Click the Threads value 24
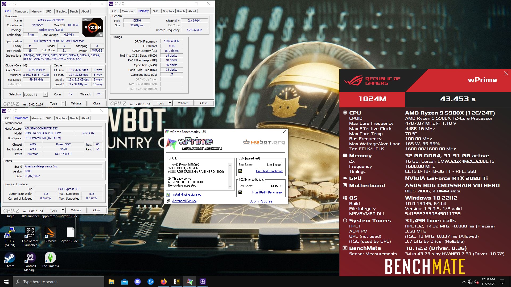 point(98,94)
